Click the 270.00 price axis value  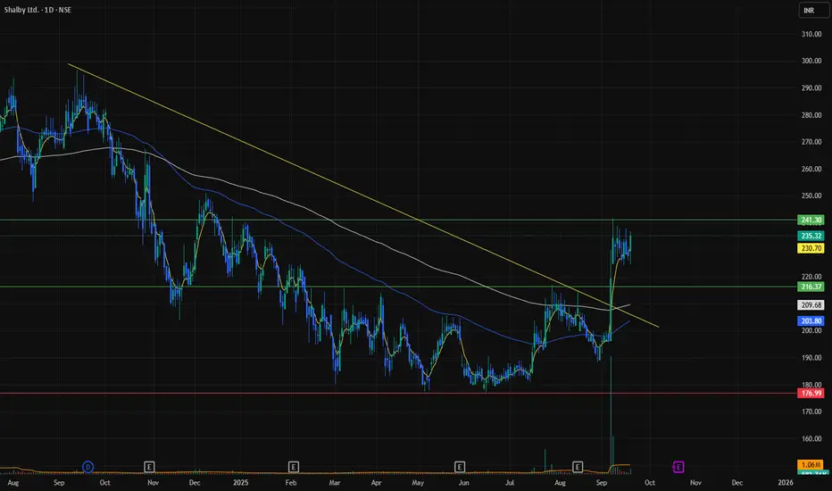pos(811,142)
